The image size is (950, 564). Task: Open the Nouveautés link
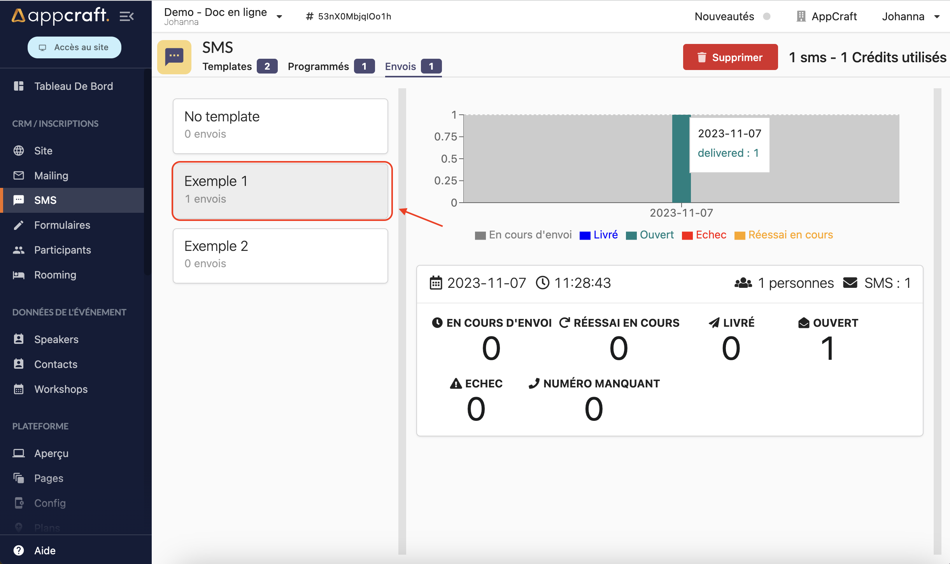click(724, 16)
